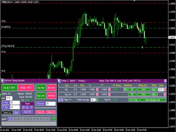Edit the Lots input field
176x132 pixels.
click(9, 98)
